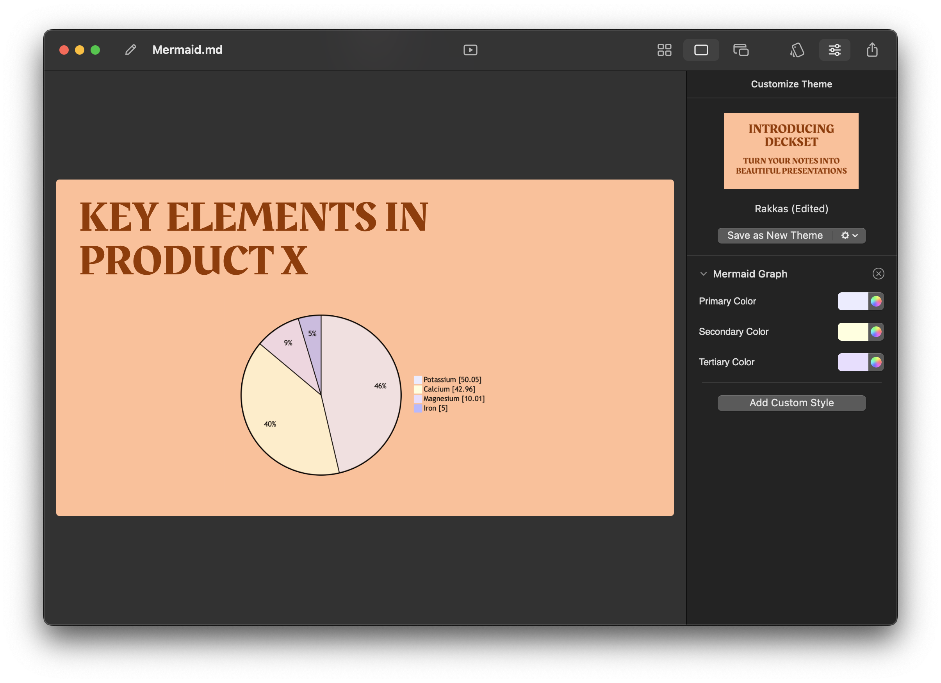Zoom the window with the green button
This screenshot has height=683, width=941.
pos(95,50)
